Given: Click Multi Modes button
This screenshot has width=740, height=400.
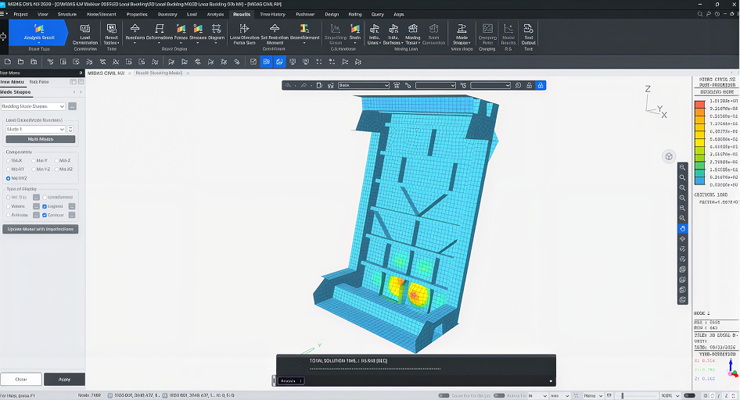Looking at the screenshot, I should pos(41,139).
